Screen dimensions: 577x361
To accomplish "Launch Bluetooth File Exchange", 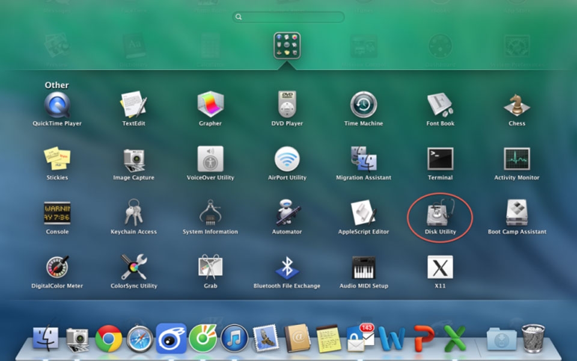I will pyautogui.click(x=287, y=267).
